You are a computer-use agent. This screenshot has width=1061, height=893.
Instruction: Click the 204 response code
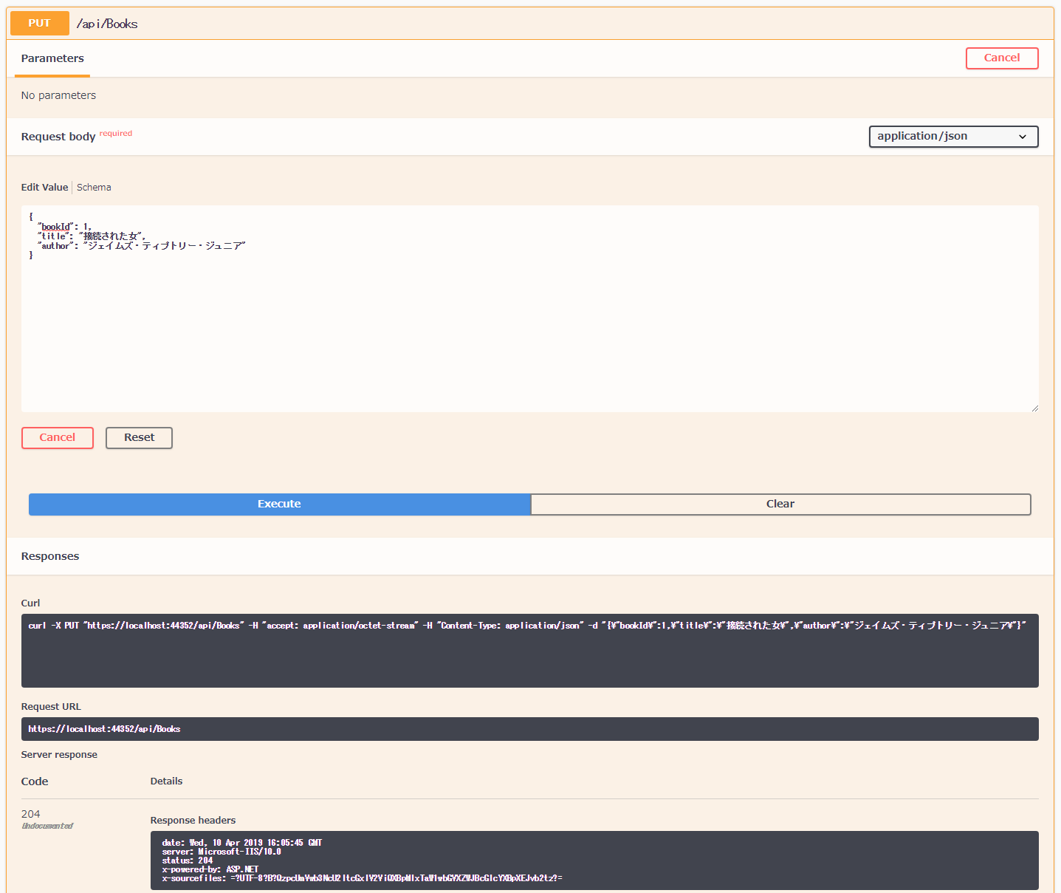[x=30, y=814]
